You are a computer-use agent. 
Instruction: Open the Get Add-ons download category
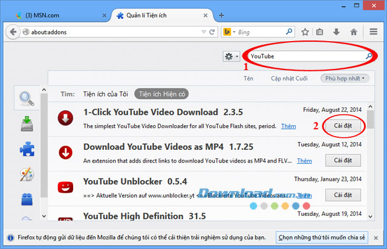click(x=27, y=124)
